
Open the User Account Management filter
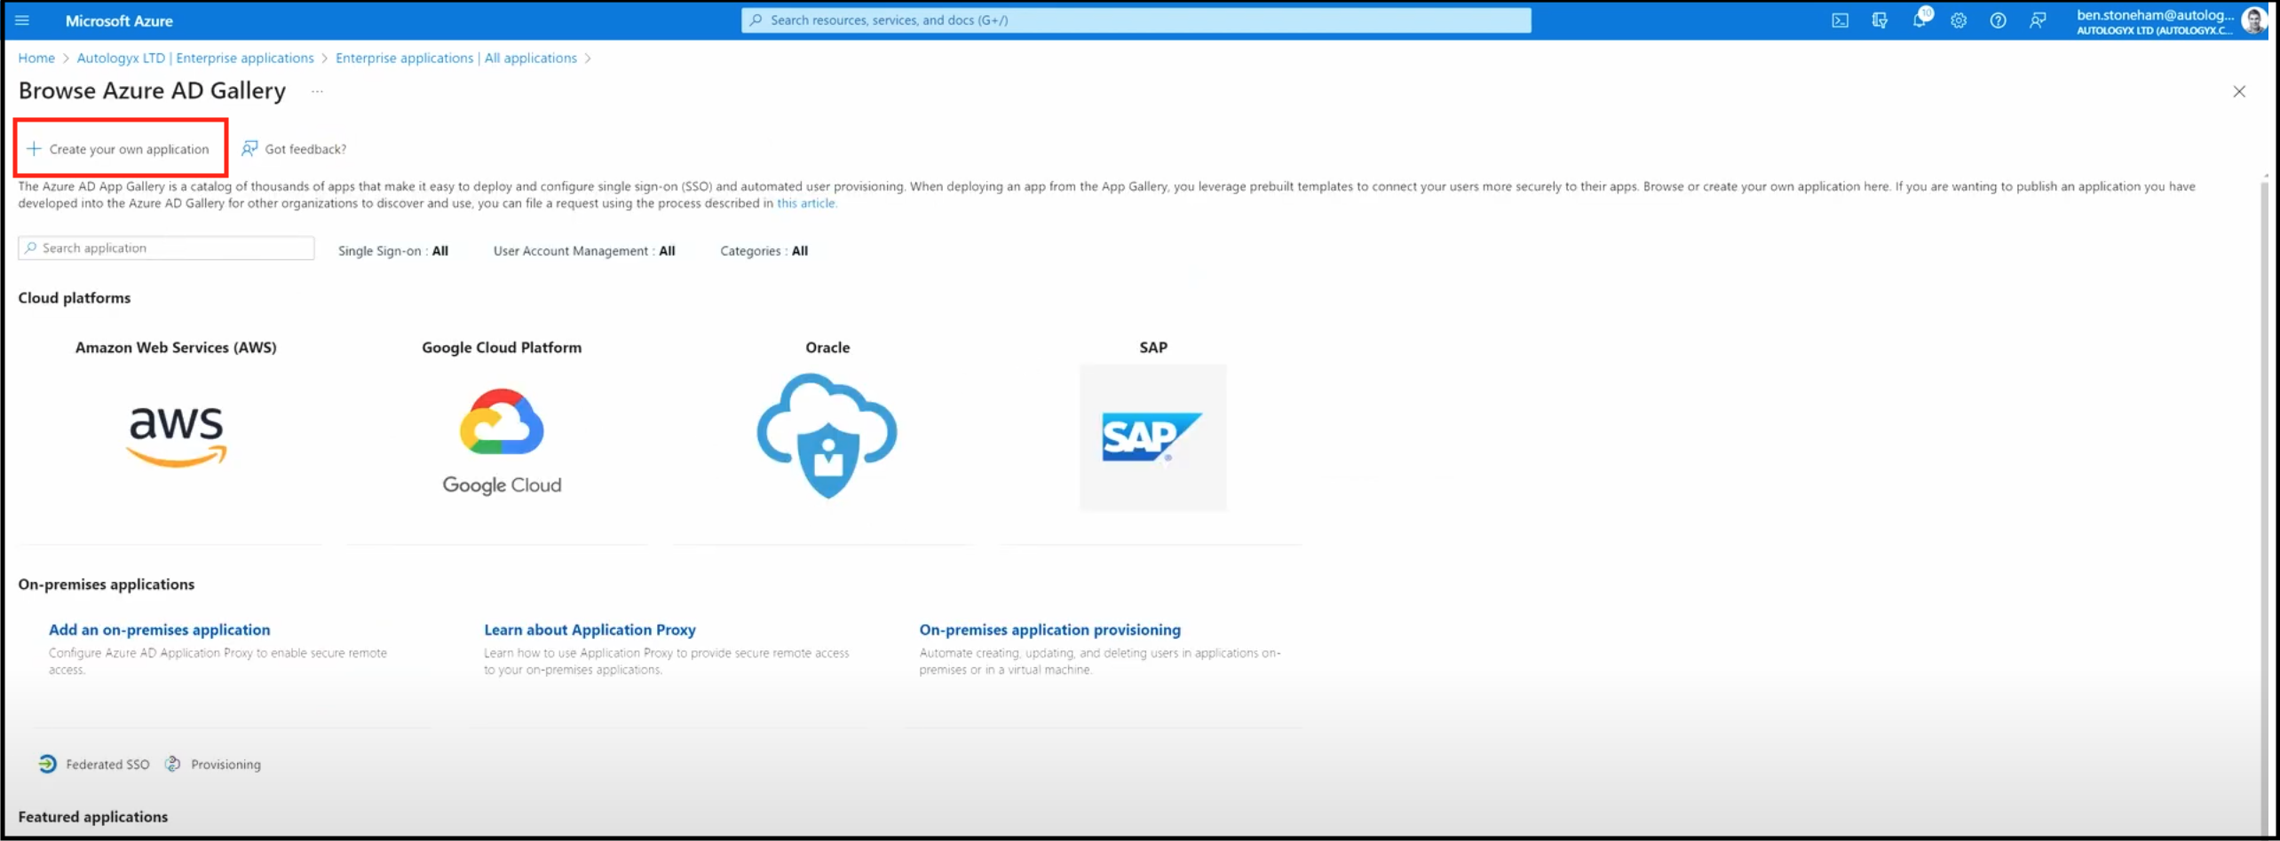(584, 251)
